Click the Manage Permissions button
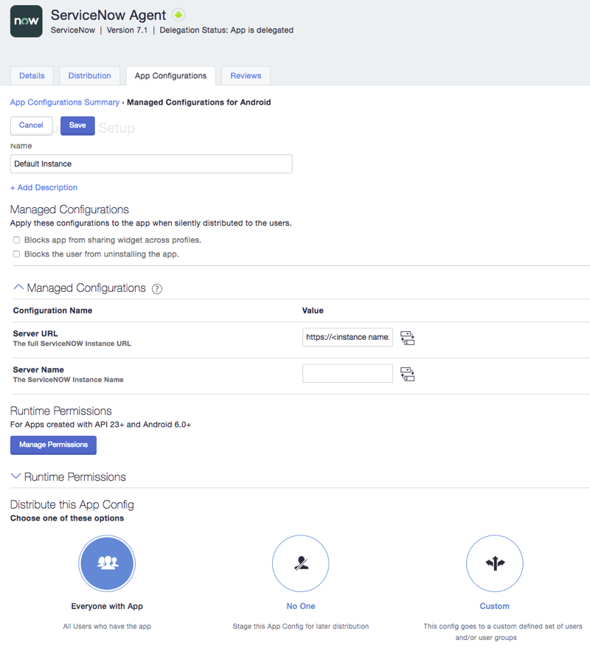Image resolution: width=590 pixels, height=657 pixels. coord(53,445)
